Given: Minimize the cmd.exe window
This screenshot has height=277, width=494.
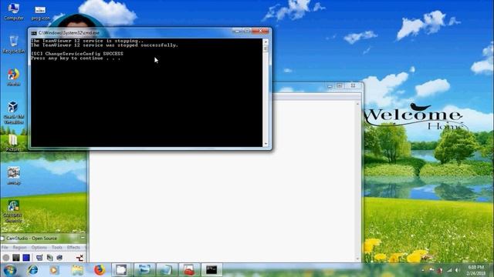Looking at the screenshot, I should point(237,31).
